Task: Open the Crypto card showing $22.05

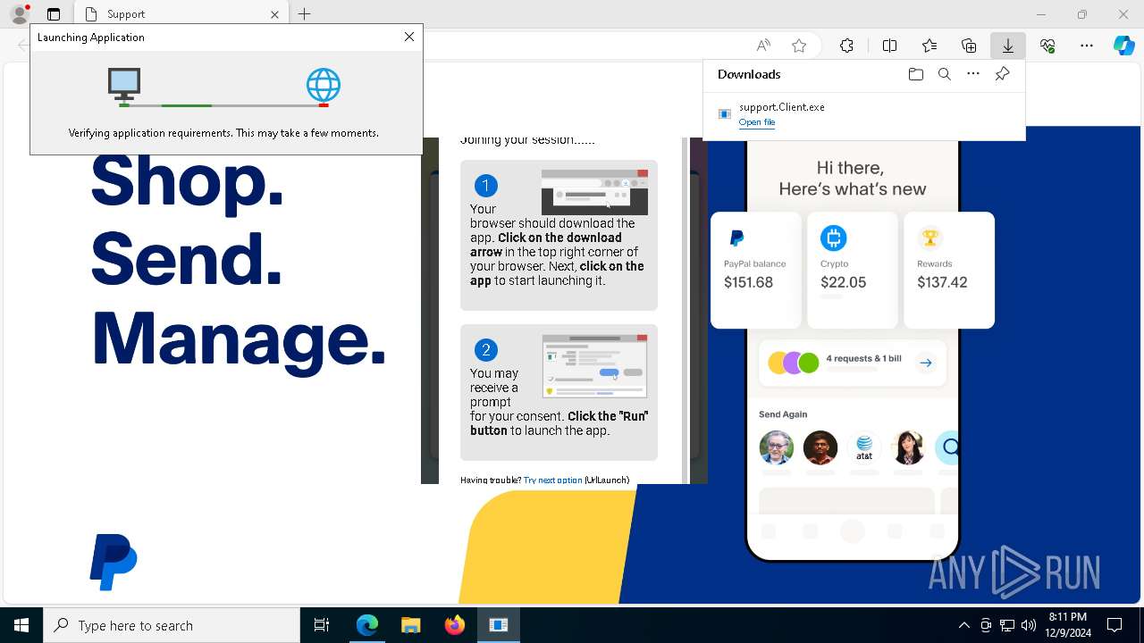Action: point(852,270)
